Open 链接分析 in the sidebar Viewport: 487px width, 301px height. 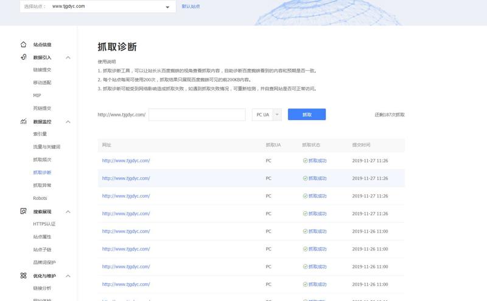click(42, 288)
